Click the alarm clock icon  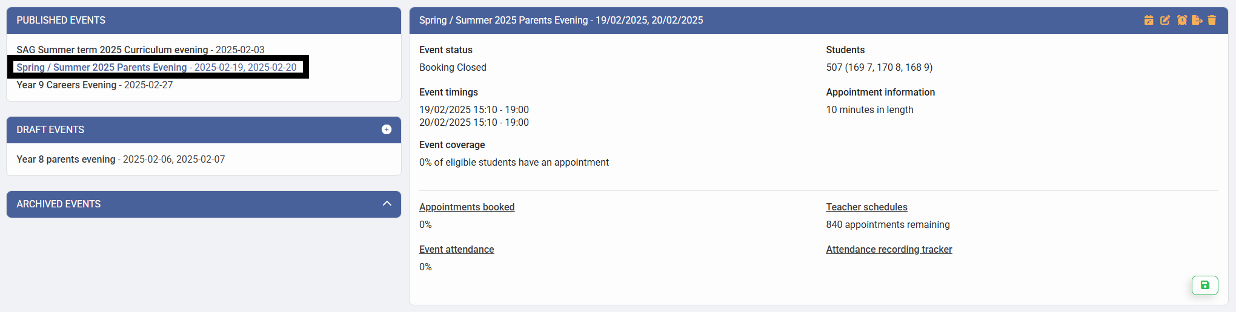[1181, 21]
